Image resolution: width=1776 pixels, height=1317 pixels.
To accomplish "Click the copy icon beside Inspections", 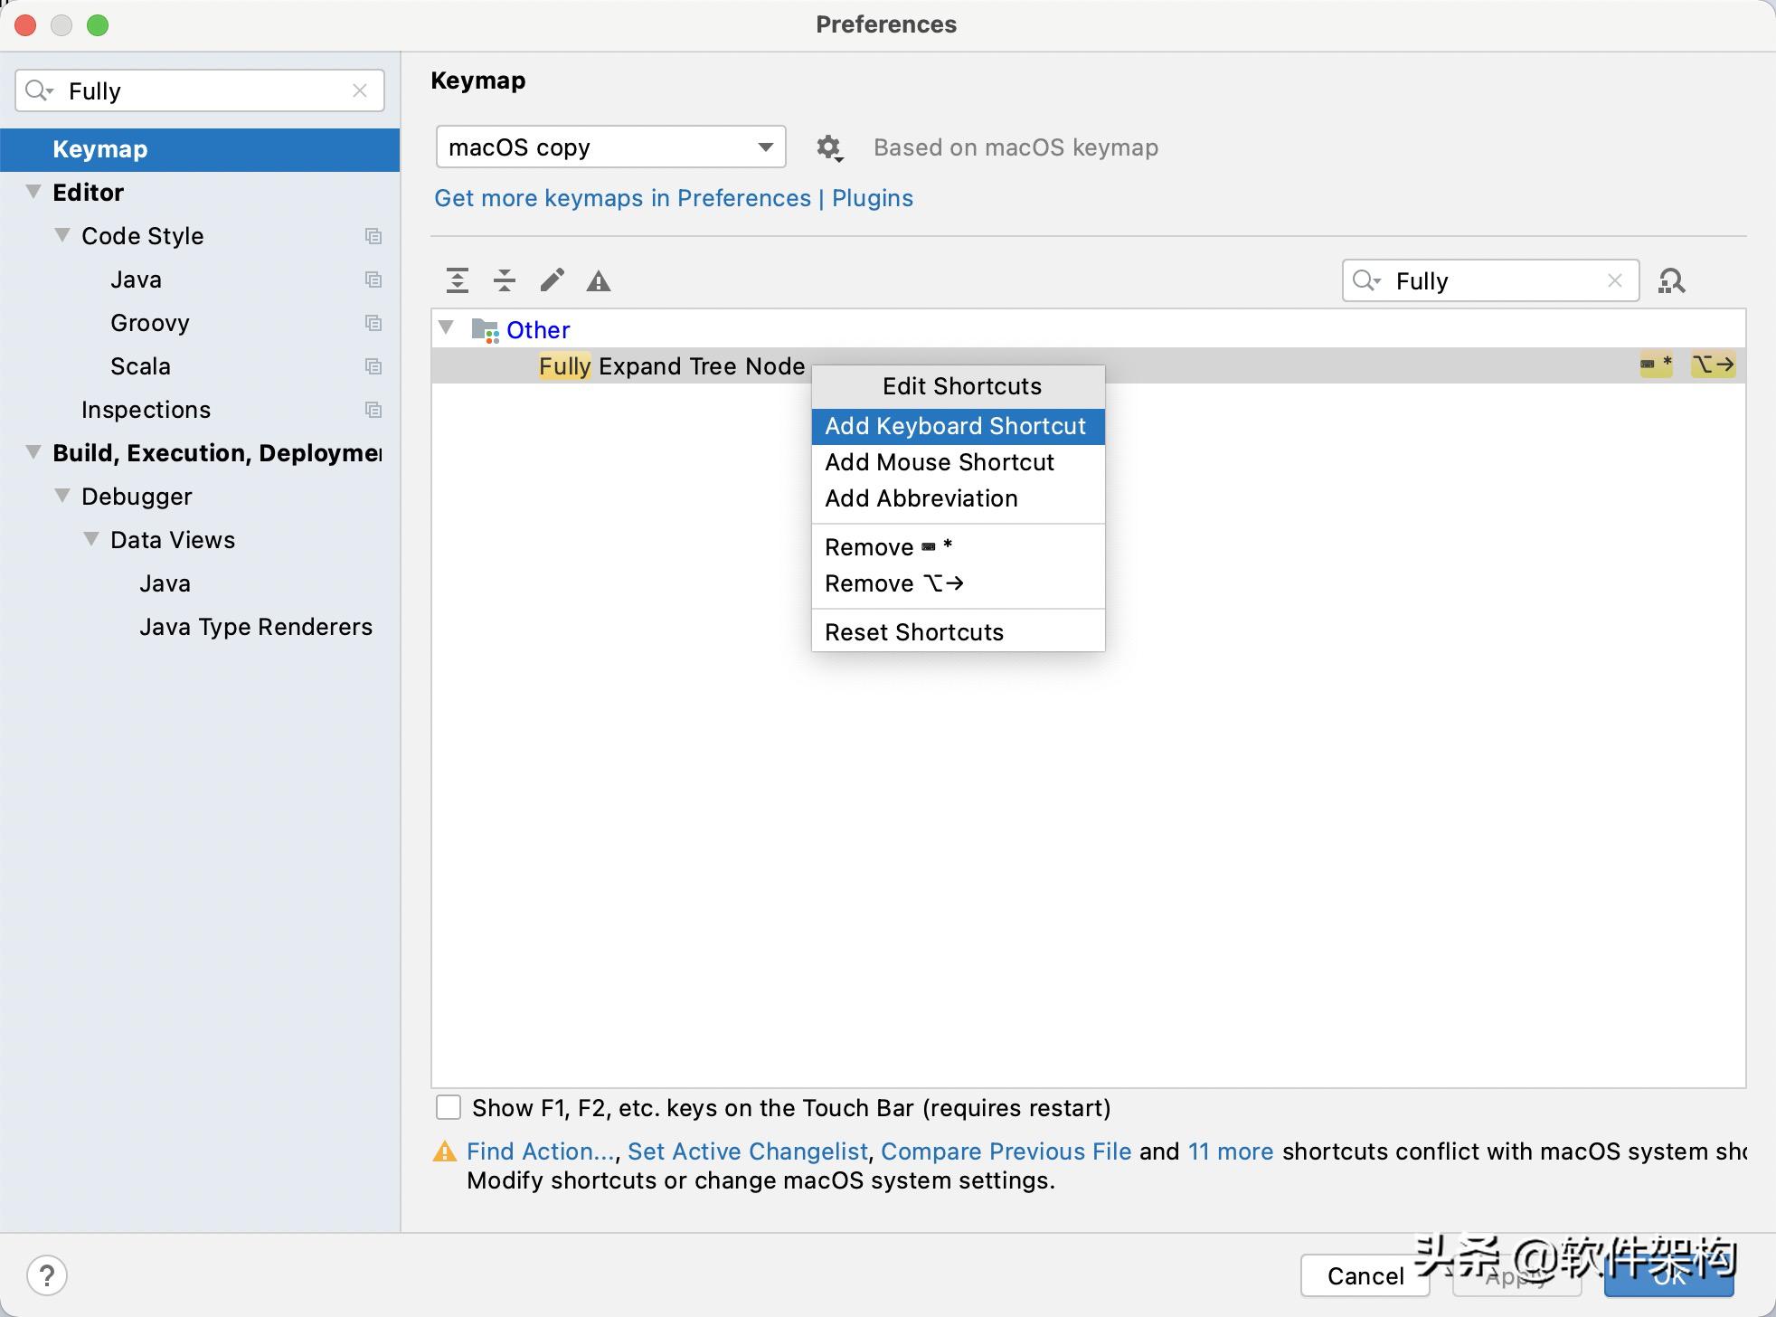I will pyautogui.click(x=373, y=409).
